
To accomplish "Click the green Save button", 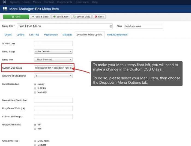I will tap(16, 17).
